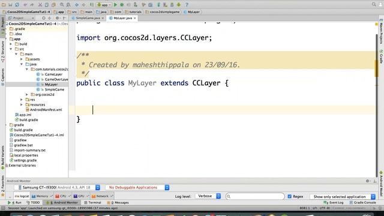This screenshot has width=384, height=216.
Task: Click the Replace toolbar icon
Action: (68, 5)
